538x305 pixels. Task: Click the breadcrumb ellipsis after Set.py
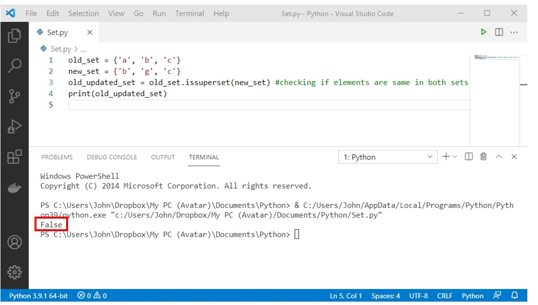[x=83, y=50]
